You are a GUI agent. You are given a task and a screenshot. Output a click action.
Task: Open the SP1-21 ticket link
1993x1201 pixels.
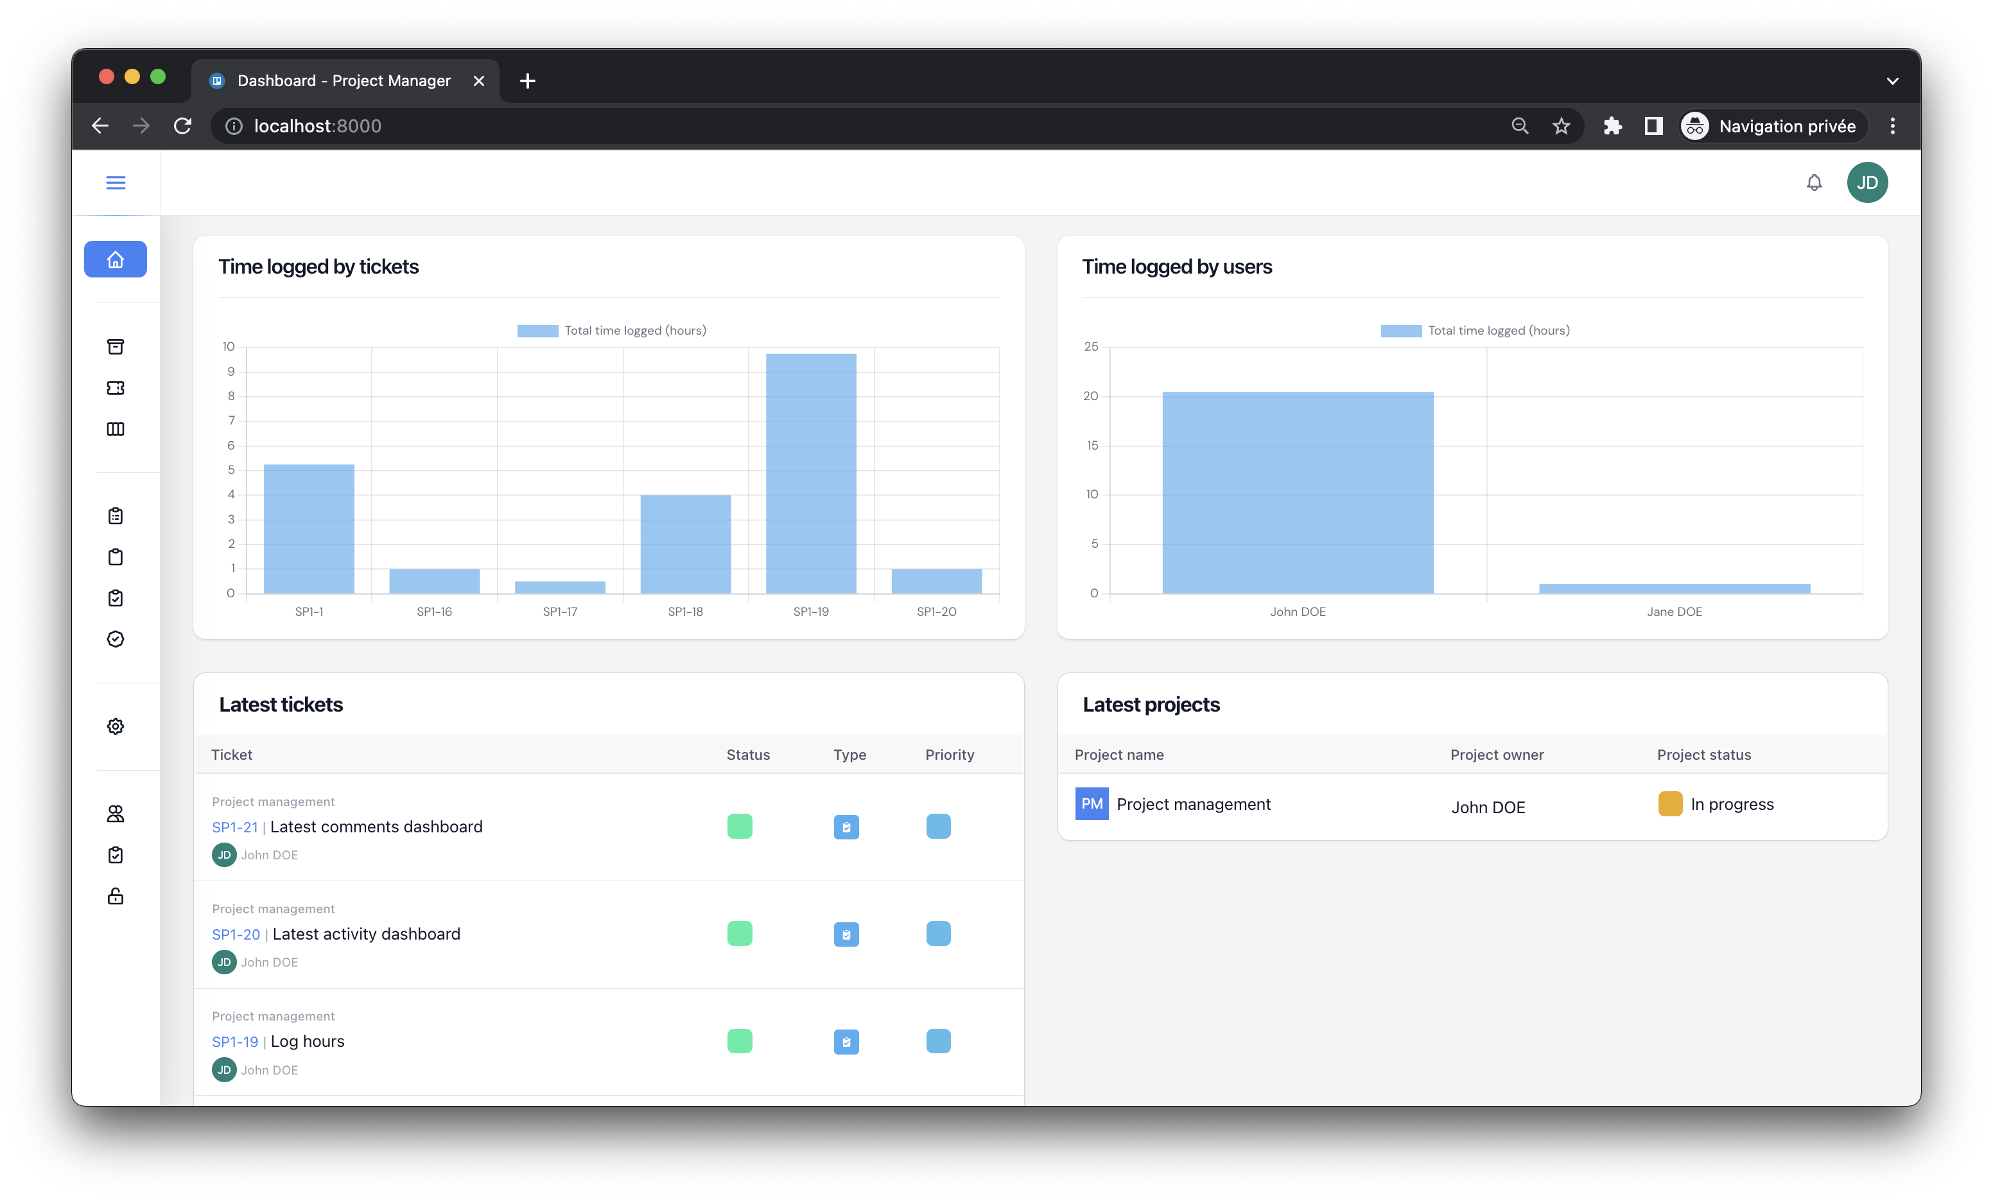click(x=234, y=827)
